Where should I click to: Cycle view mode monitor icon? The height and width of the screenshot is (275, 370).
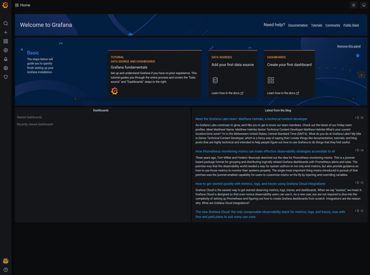click(363, 5)
